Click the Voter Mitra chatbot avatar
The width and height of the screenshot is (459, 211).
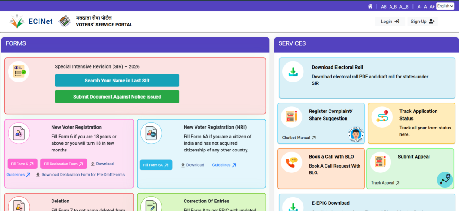[356, 135]
